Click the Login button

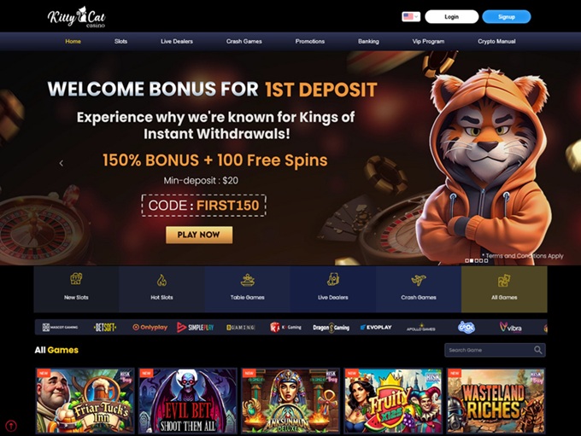(452, 17)
